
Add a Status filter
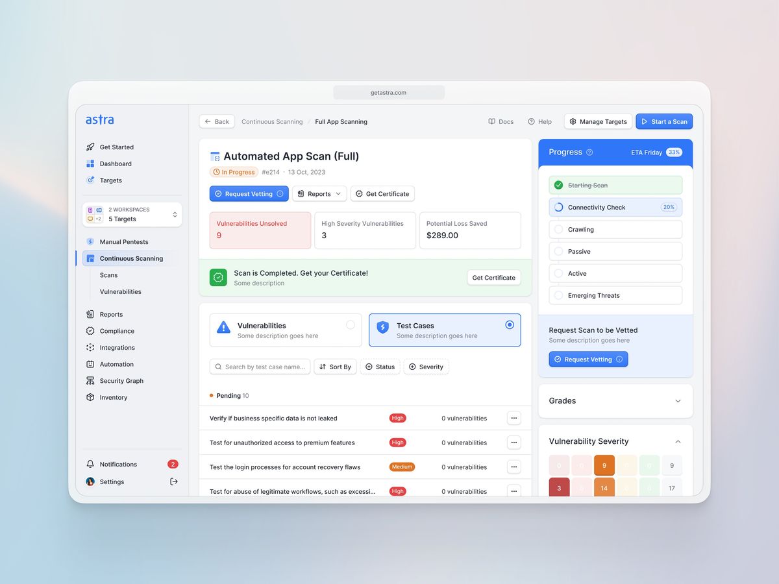(380, 367)
